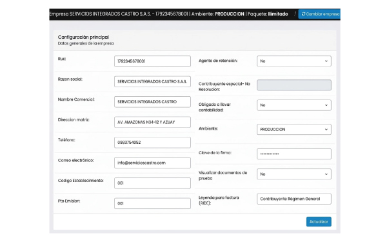Open the Visualizar documentos de prueba dropdown
Image resolution: width=387 pixels, height=242 pixels.
click(294, 174)
